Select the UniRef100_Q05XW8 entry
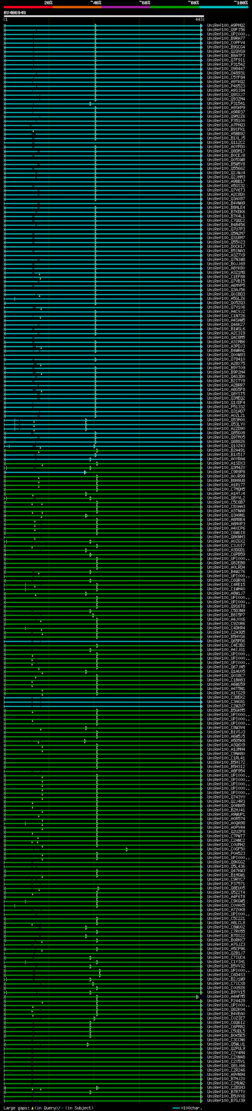Screen dimensions: 252x1111 point(226,160)
